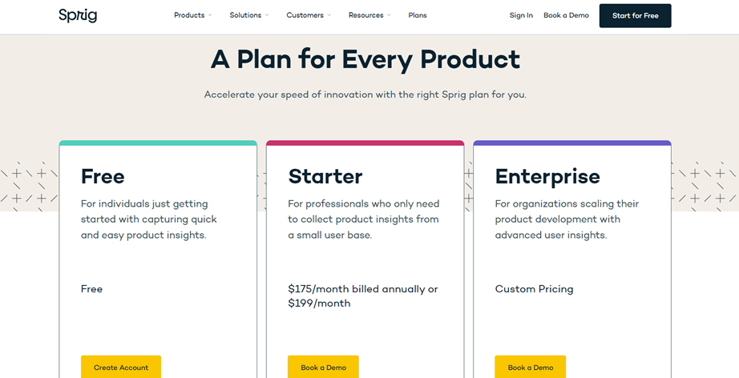Select the Free plan heading
Viewport: 739px width, 378px height.
(103, 176)
